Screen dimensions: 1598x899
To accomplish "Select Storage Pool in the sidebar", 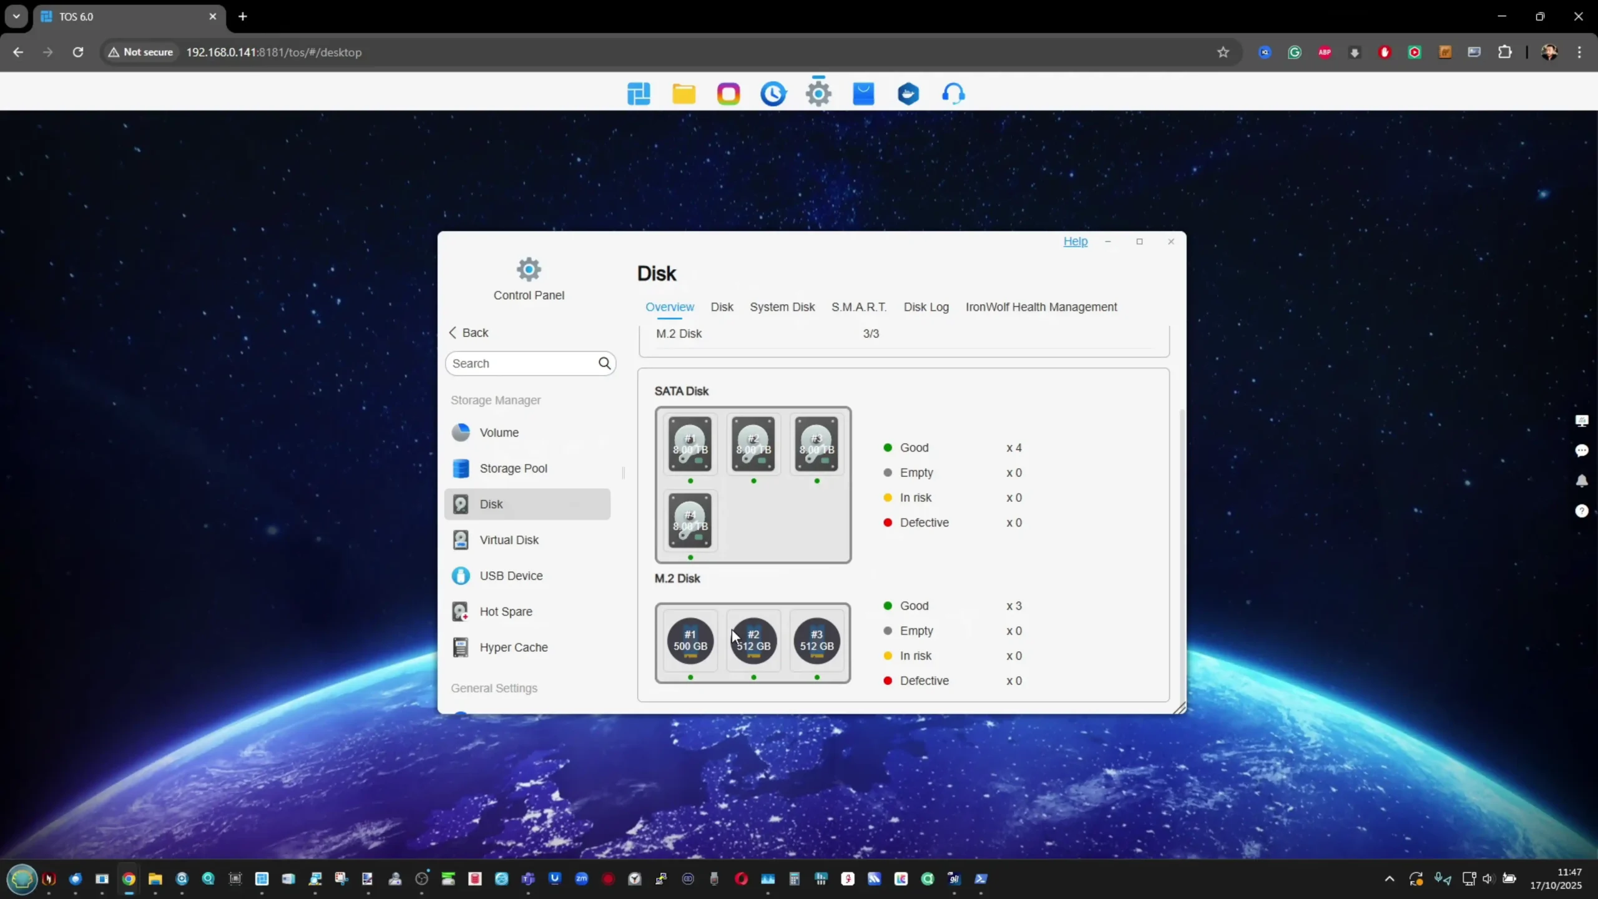I will pos(512,468).
